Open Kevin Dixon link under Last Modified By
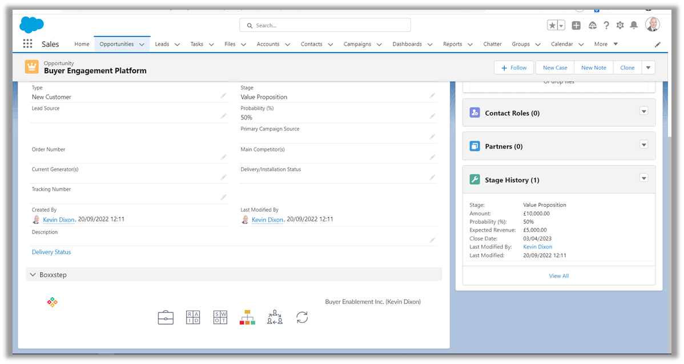The height and width of the screenshot is (364, 684). pyautogui.click(x=267, y=219)
